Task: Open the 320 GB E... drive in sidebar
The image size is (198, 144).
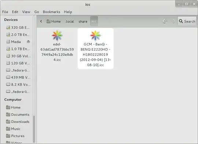Action: pos(18,27)
